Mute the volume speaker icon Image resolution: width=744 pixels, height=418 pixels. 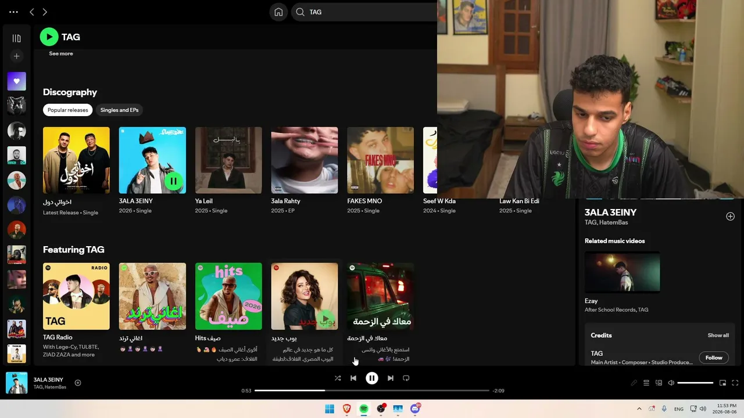click(x=671, y=383)
